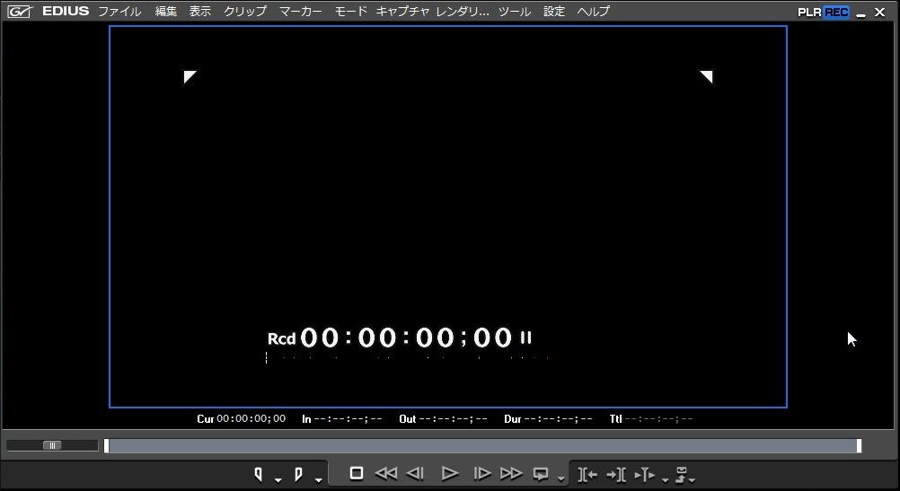Click the Export icon
The width and height of the screenshot is (900, 491).
pyautogui.click(x=682, y=474)
